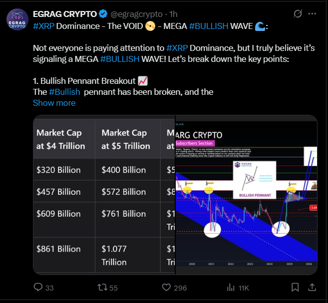328x303 pixels.
Task: Click the Grok explain-post icon
Action: (x=298, y=14)
